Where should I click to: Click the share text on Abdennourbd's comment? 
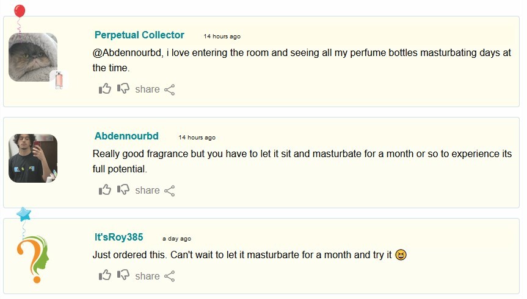pos(147,191)
